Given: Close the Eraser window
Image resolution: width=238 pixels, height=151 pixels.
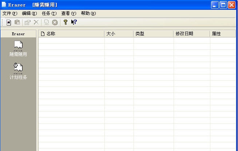Looking at the screenshot, I should click(231, 5).
